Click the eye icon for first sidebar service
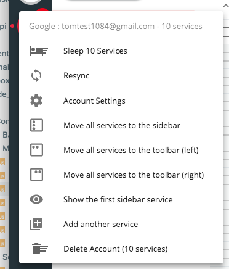Viewport: 229px width, 269px height. tap(36, 199)
